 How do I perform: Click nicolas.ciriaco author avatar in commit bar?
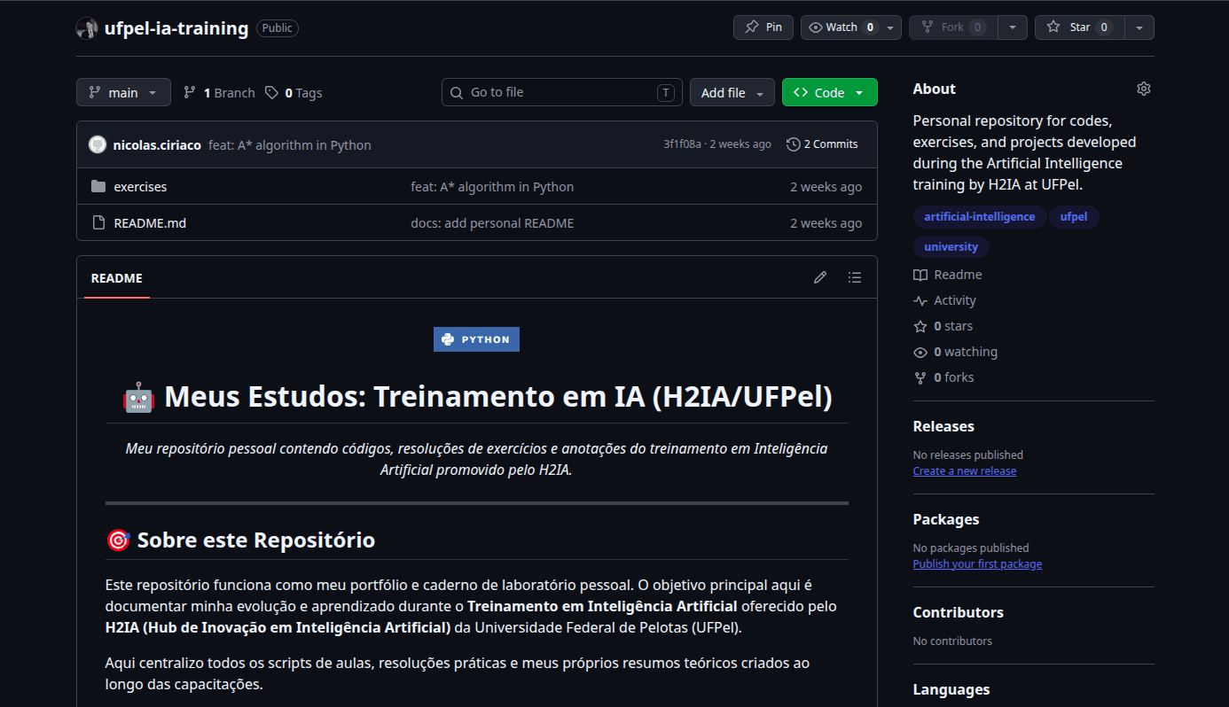point(98,144)
